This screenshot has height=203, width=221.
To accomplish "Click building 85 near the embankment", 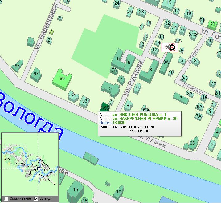I will click(x=17, y=66).
